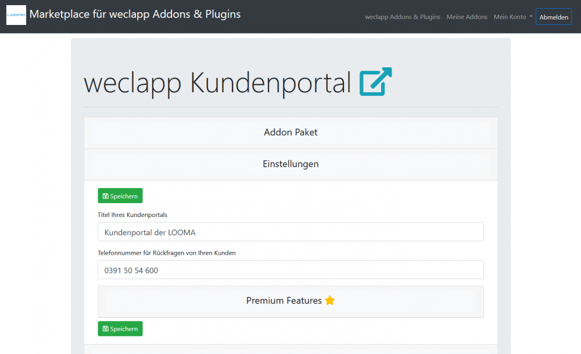Image resolution: width=581 pixels, height=354 pixels.
Task: Save settings with the upper Speichern button
Action: [120, 196]
